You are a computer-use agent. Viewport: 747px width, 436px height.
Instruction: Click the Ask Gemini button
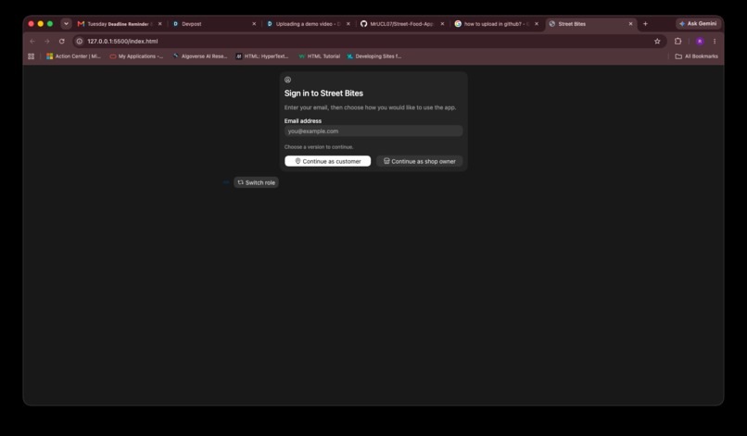coord(698,23)
